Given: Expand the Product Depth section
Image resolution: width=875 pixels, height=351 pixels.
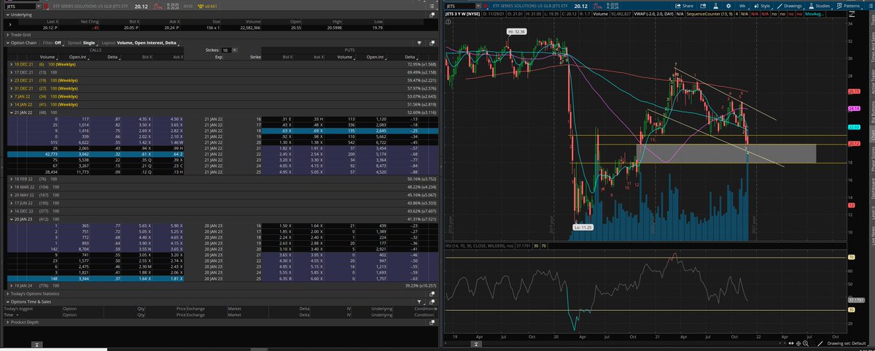Looking at the screenshot, I should coord(8,322).
